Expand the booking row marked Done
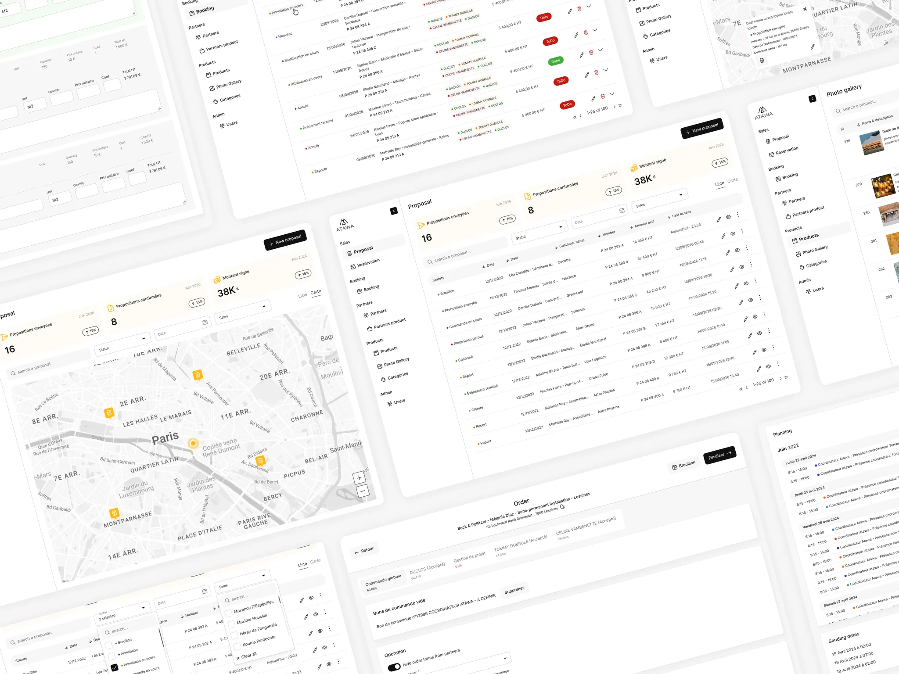The image size is (899, 674). tap(600, 50)
